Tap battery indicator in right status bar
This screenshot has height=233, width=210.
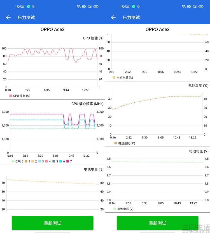tap(201, 6)
